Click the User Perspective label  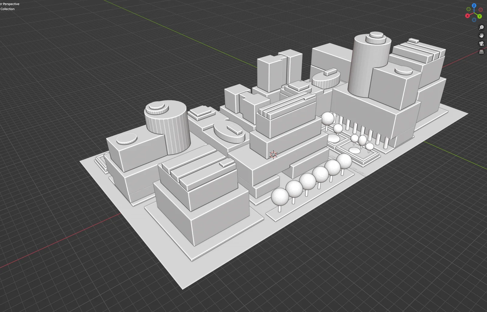[9, 4]
